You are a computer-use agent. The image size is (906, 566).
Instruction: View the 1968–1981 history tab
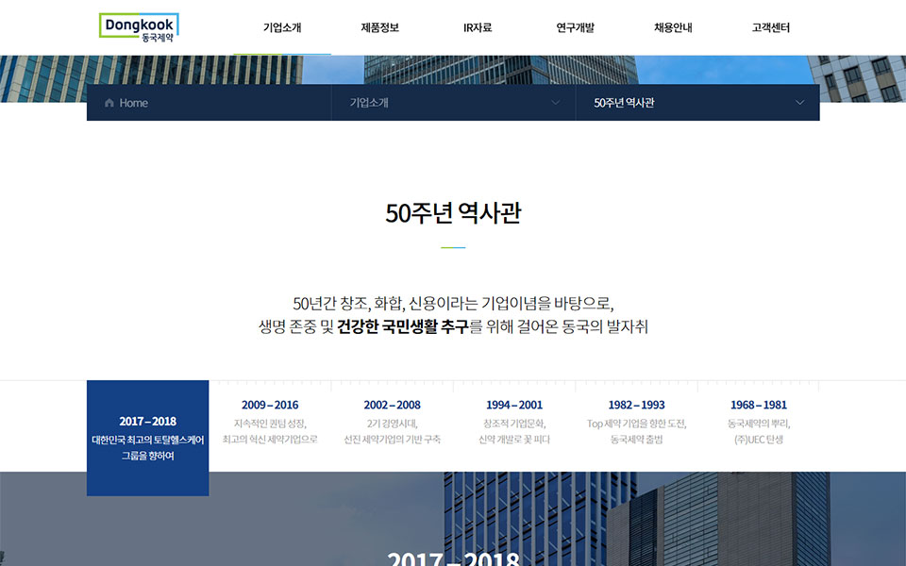758,422
